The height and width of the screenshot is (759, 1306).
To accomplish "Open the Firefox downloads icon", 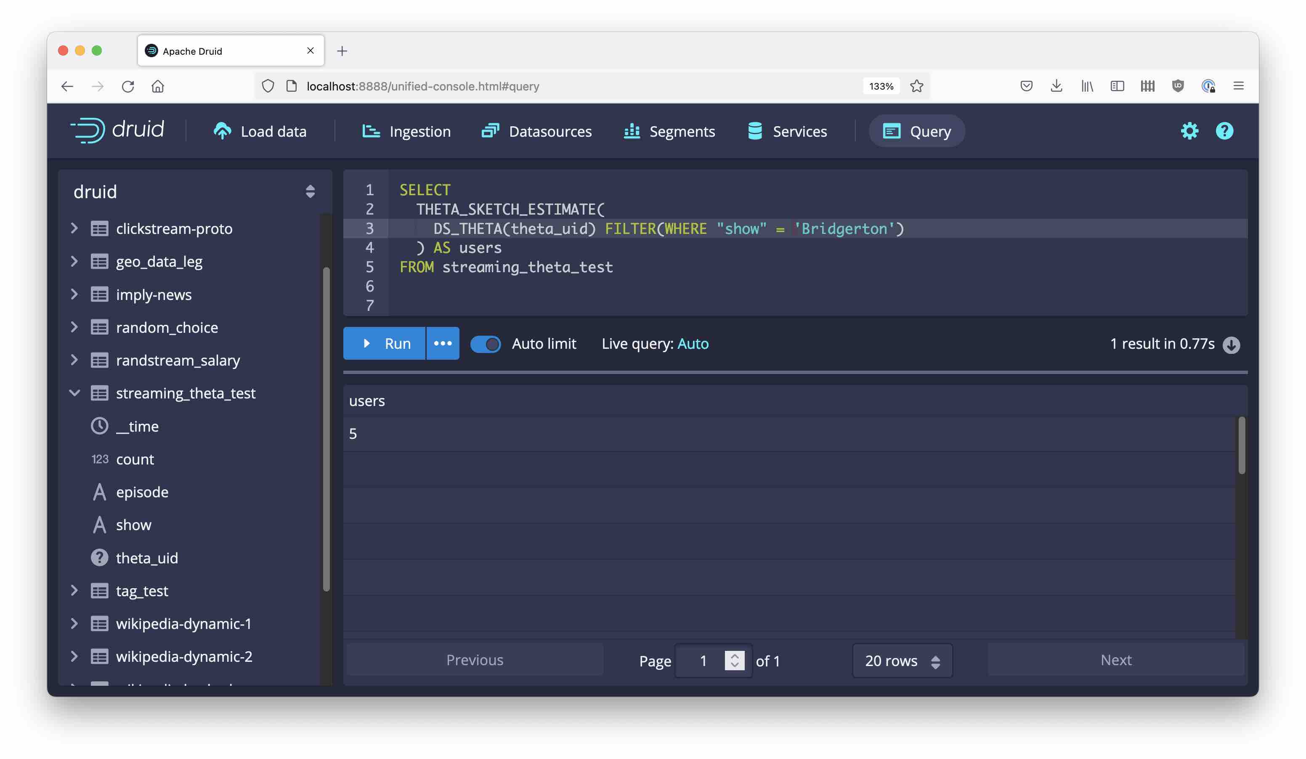I will (1056, 86).
